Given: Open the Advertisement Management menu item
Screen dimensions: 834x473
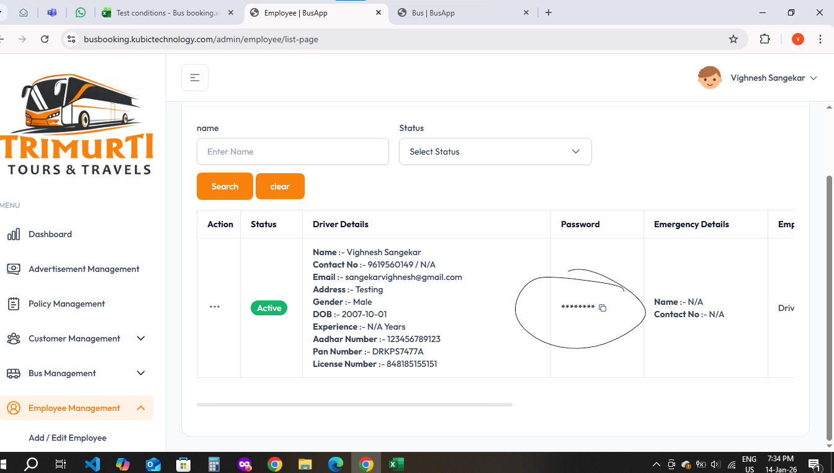Looking at the screenshot, I should [x=84, y=269].
